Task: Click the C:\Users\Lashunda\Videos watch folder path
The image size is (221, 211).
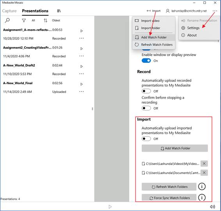Action: click(173, 164)
